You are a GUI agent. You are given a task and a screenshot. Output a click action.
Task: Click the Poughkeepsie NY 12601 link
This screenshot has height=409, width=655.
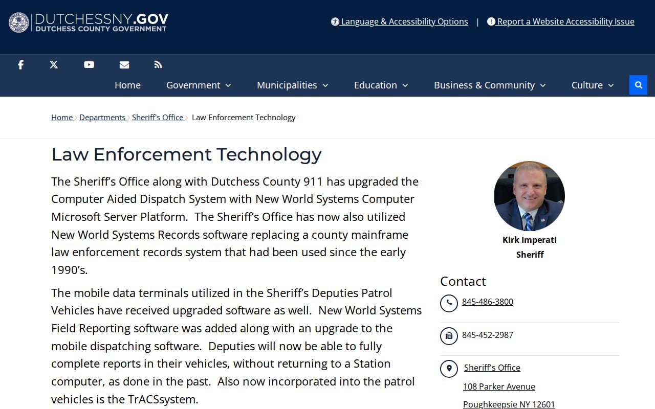point(509,404)
